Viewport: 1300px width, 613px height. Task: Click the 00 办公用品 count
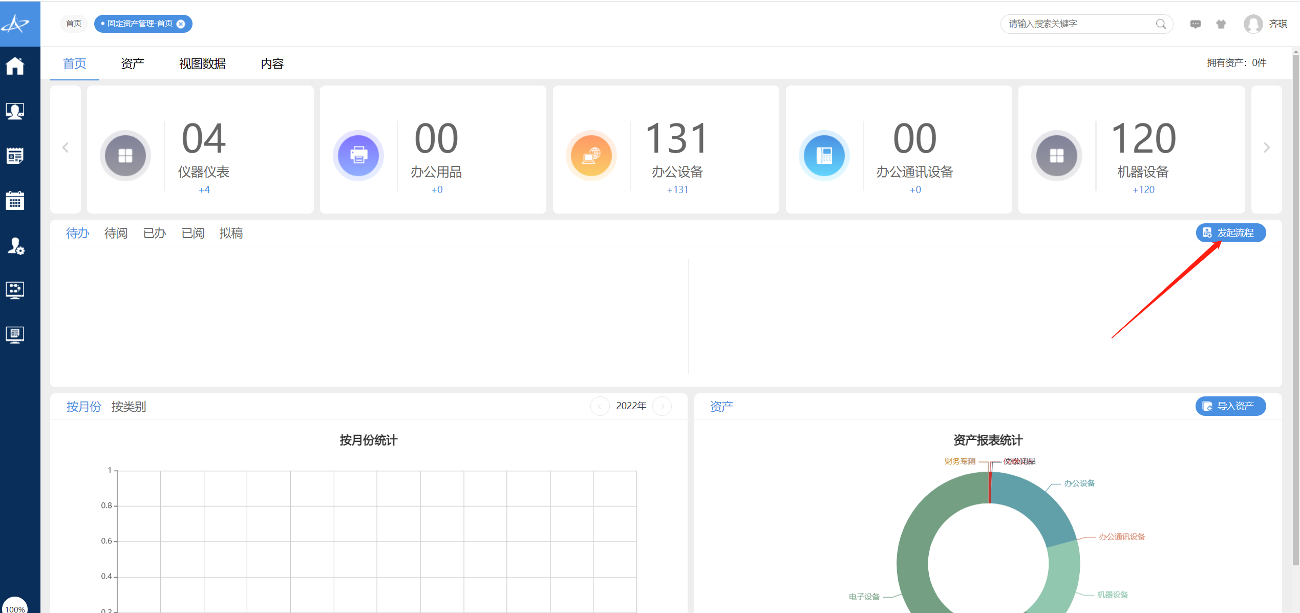(437, 138)
